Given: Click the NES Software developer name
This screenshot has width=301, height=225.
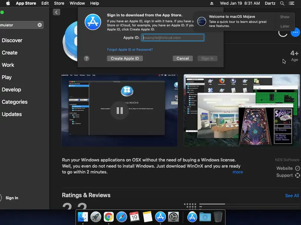Looking at the screenshot, I should (287, 160).
